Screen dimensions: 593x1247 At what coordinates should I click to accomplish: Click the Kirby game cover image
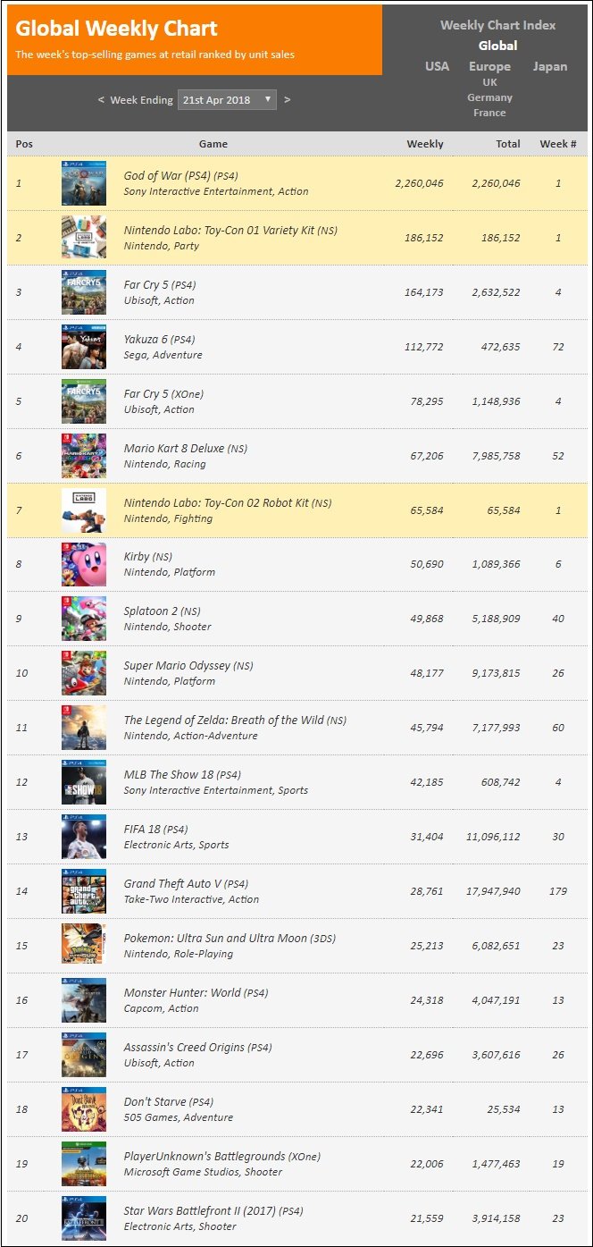pos(84,565)
